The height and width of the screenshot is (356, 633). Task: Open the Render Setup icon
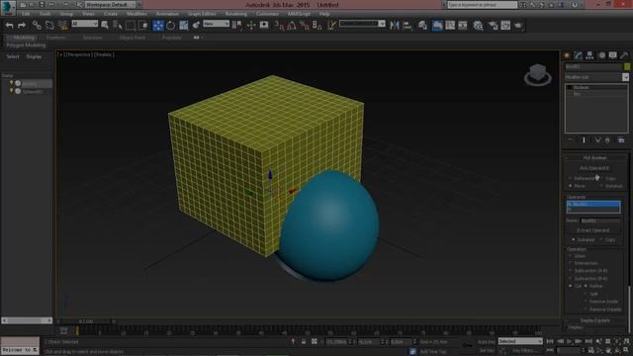coord(493,26)
